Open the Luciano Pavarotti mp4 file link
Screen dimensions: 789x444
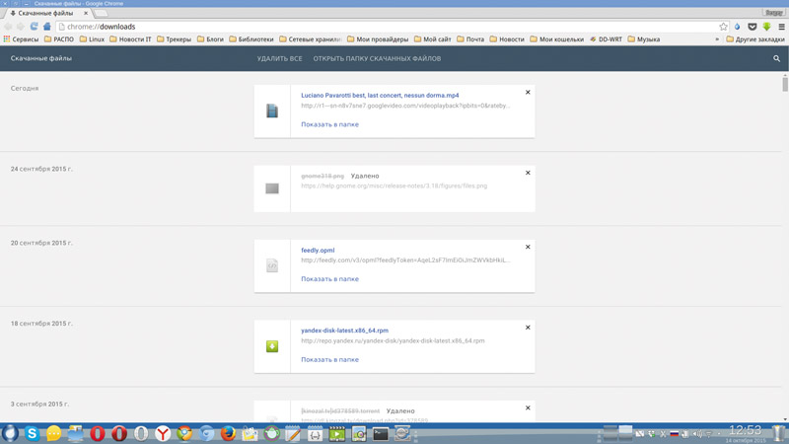(x=380, y=95)
